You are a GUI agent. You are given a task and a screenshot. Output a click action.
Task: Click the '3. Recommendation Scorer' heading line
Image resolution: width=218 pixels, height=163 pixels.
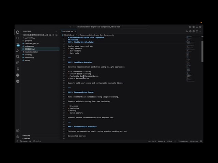tap(81, 92)
